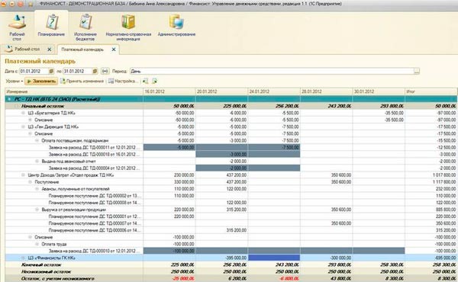This screenshot has height=282, width=458.
Task: Click the Измерения column header
Action: (74, 91)
